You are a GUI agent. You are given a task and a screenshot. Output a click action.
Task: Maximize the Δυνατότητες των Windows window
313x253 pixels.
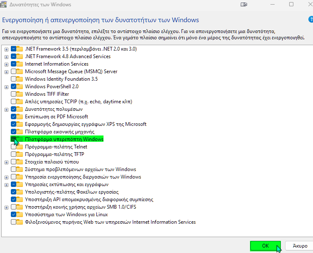coord(291,5)
